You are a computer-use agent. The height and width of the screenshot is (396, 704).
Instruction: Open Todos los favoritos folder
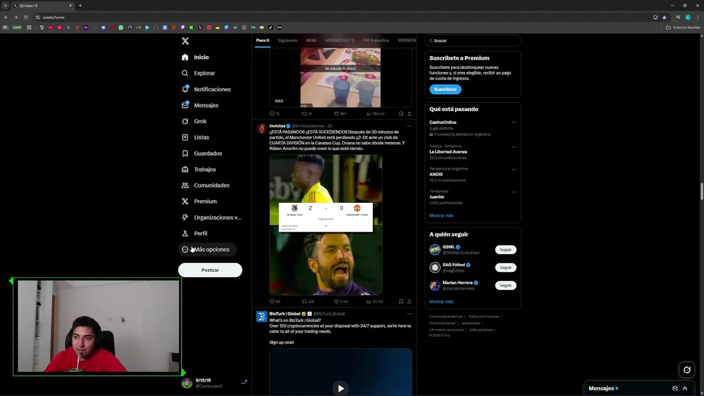point(683,28)
